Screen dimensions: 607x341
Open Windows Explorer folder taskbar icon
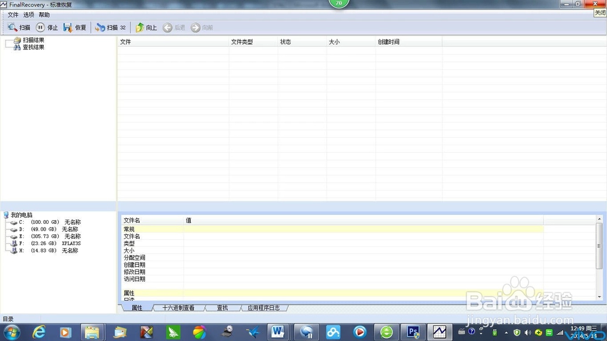tap(92, 333)
